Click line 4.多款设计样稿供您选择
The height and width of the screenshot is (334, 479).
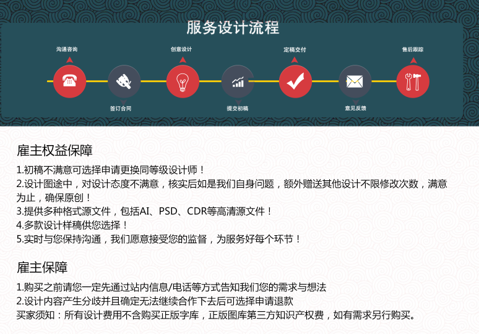[72, 225]
